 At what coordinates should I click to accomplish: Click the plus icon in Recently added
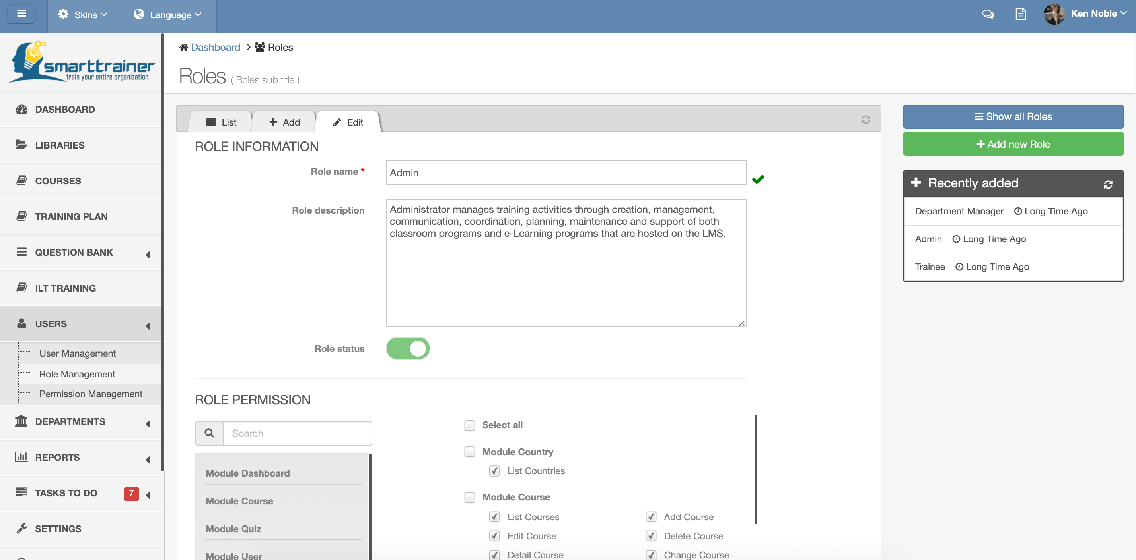click(916, 182)
